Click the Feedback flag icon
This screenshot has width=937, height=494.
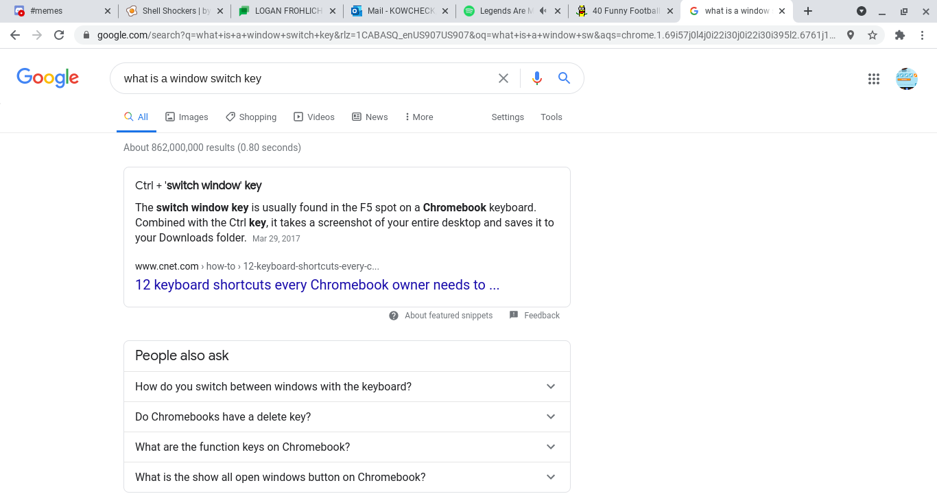tap(514, 315)
